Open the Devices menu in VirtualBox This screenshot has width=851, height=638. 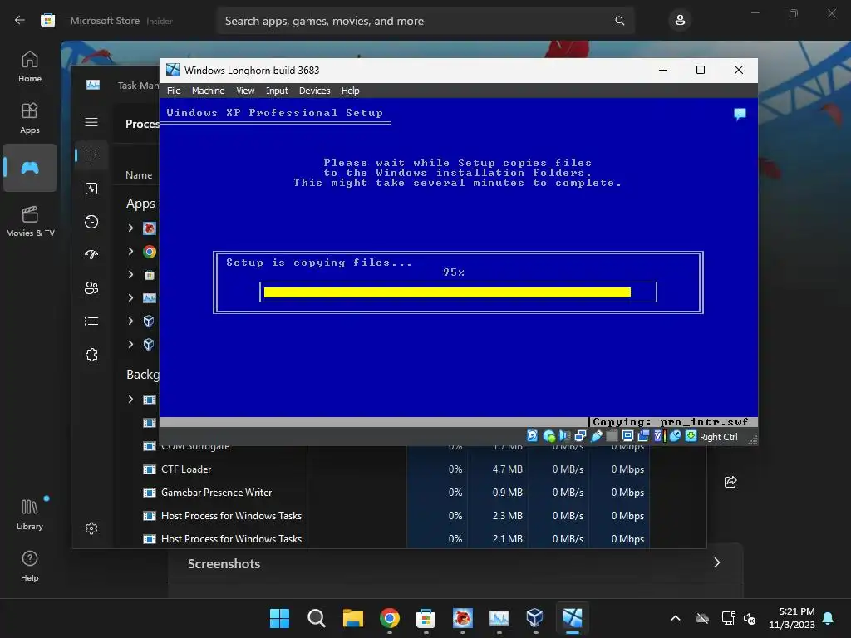click(x=314, y=91)
